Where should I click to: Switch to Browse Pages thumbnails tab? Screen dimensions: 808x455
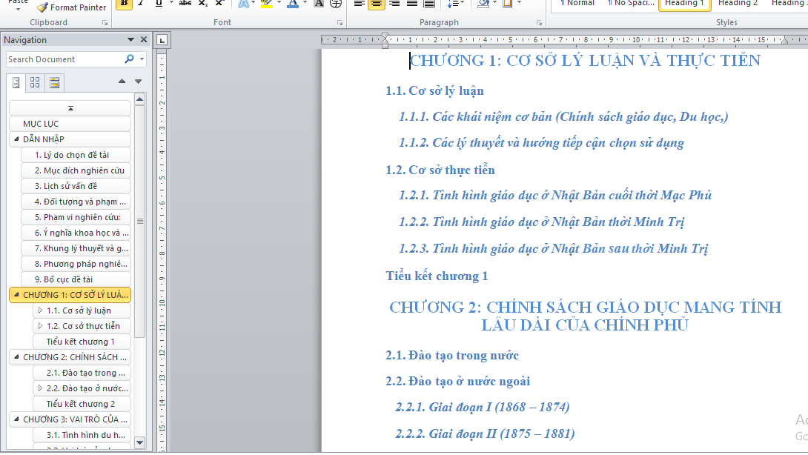tap(35, 82)
